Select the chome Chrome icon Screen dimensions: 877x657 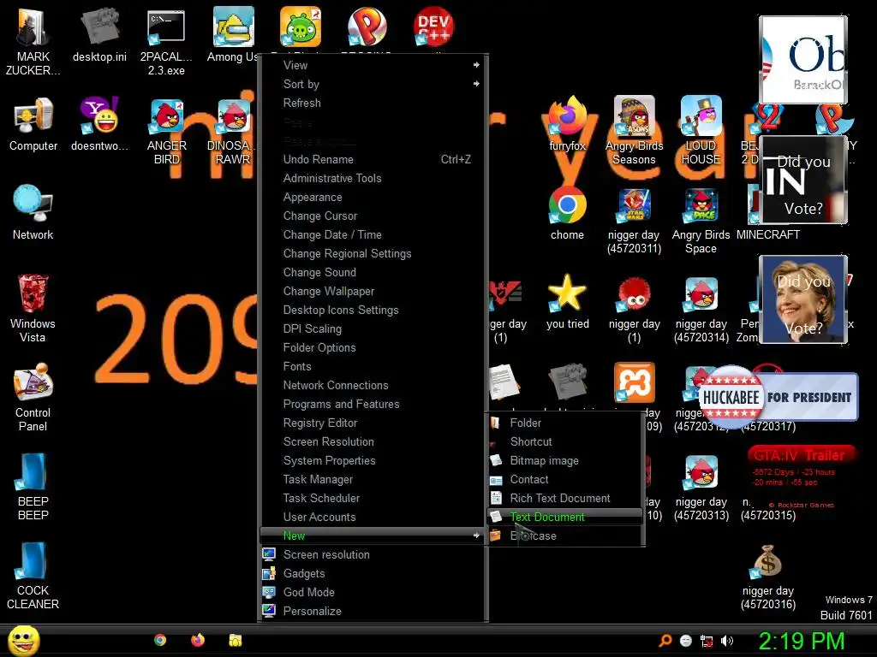[567, 213]
